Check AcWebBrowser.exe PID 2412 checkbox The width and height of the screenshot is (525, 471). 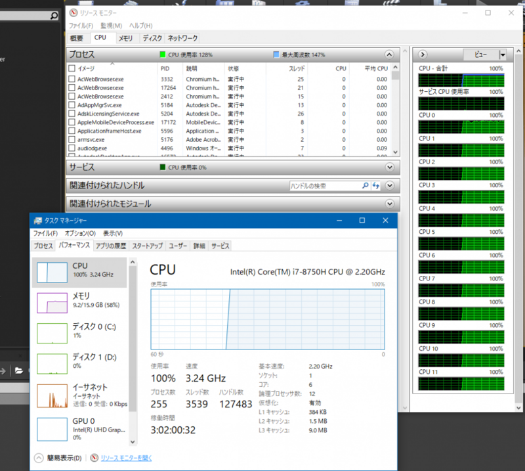(x=72, y=97)
